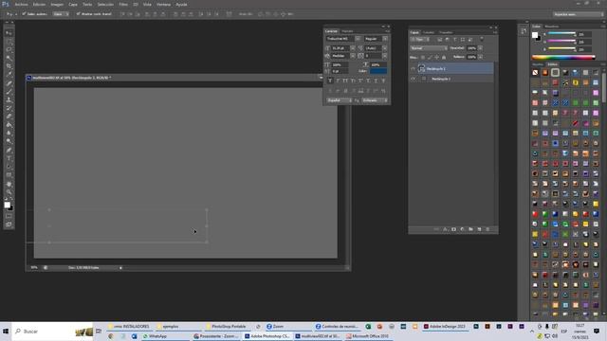This screenshot has height=341, width=607.
Task: Switch to the Párrafo tab
Action: pyautogui.click(x=347, y=31)
